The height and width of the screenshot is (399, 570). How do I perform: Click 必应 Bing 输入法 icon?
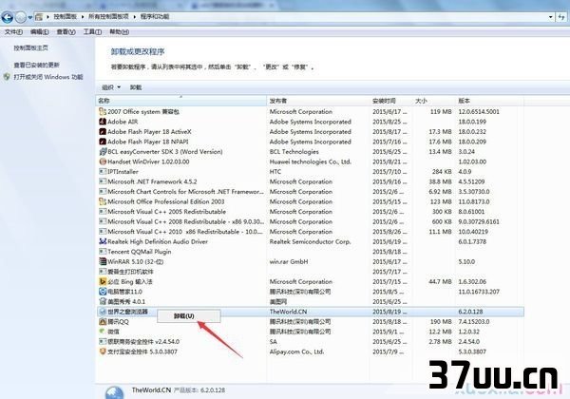(103, 281)
